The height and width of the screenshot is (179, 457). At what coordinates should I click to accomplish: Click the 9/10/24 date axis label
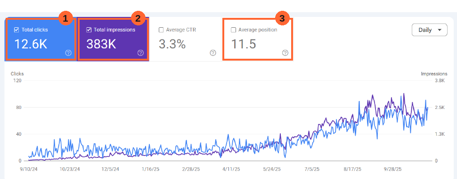29,169
